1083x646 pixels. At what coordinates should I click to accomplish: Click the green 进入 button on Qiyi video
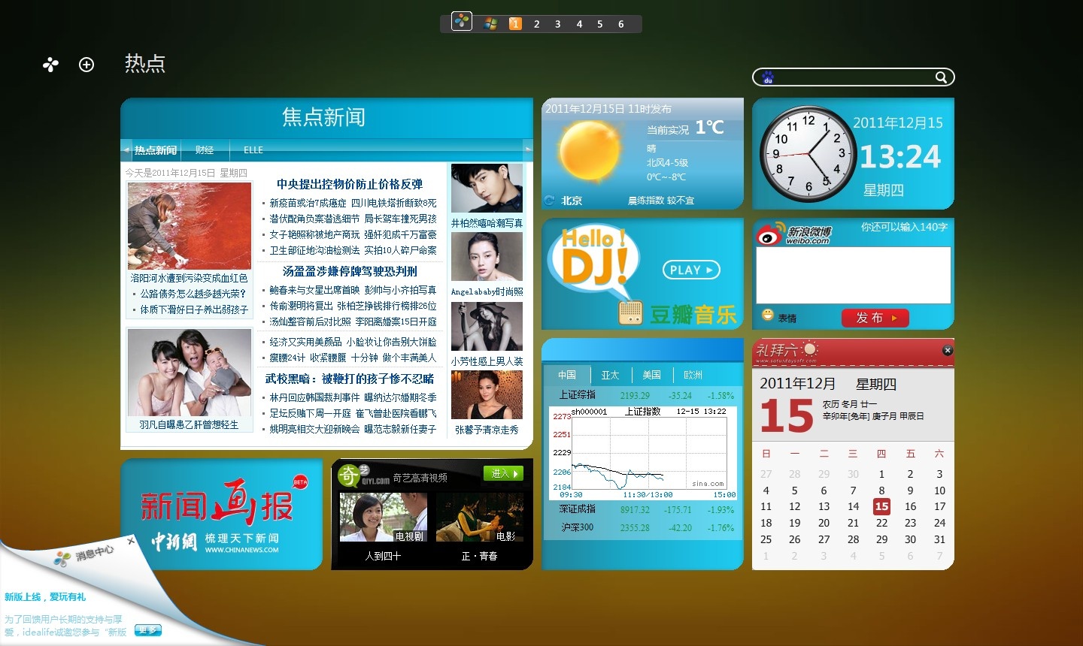click(x=503, y=473)
